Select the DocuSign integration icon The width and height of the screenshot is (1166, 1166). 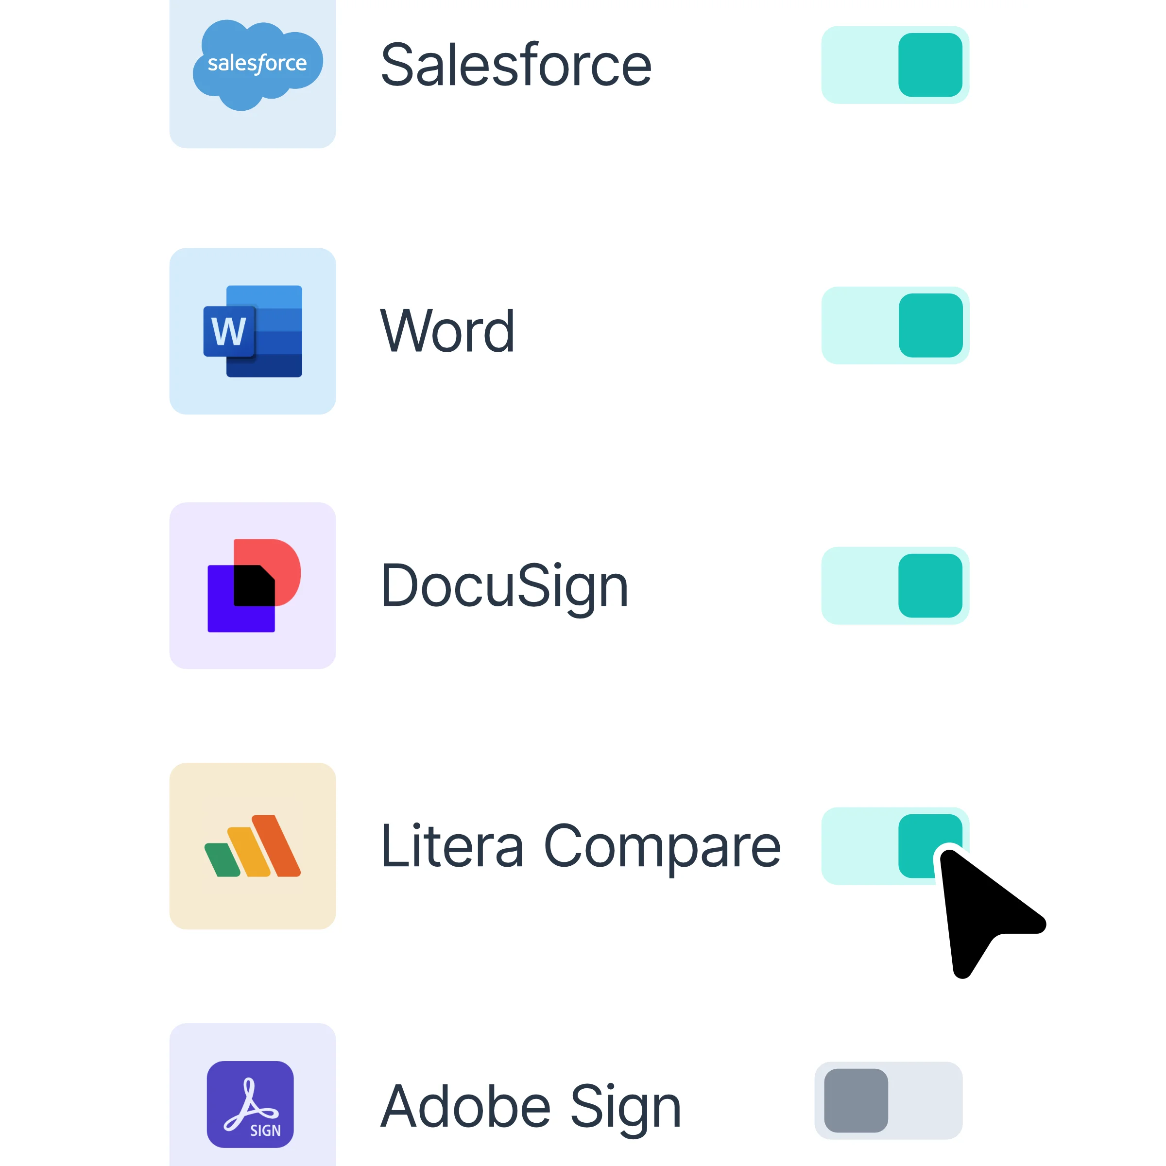(254, 585)
